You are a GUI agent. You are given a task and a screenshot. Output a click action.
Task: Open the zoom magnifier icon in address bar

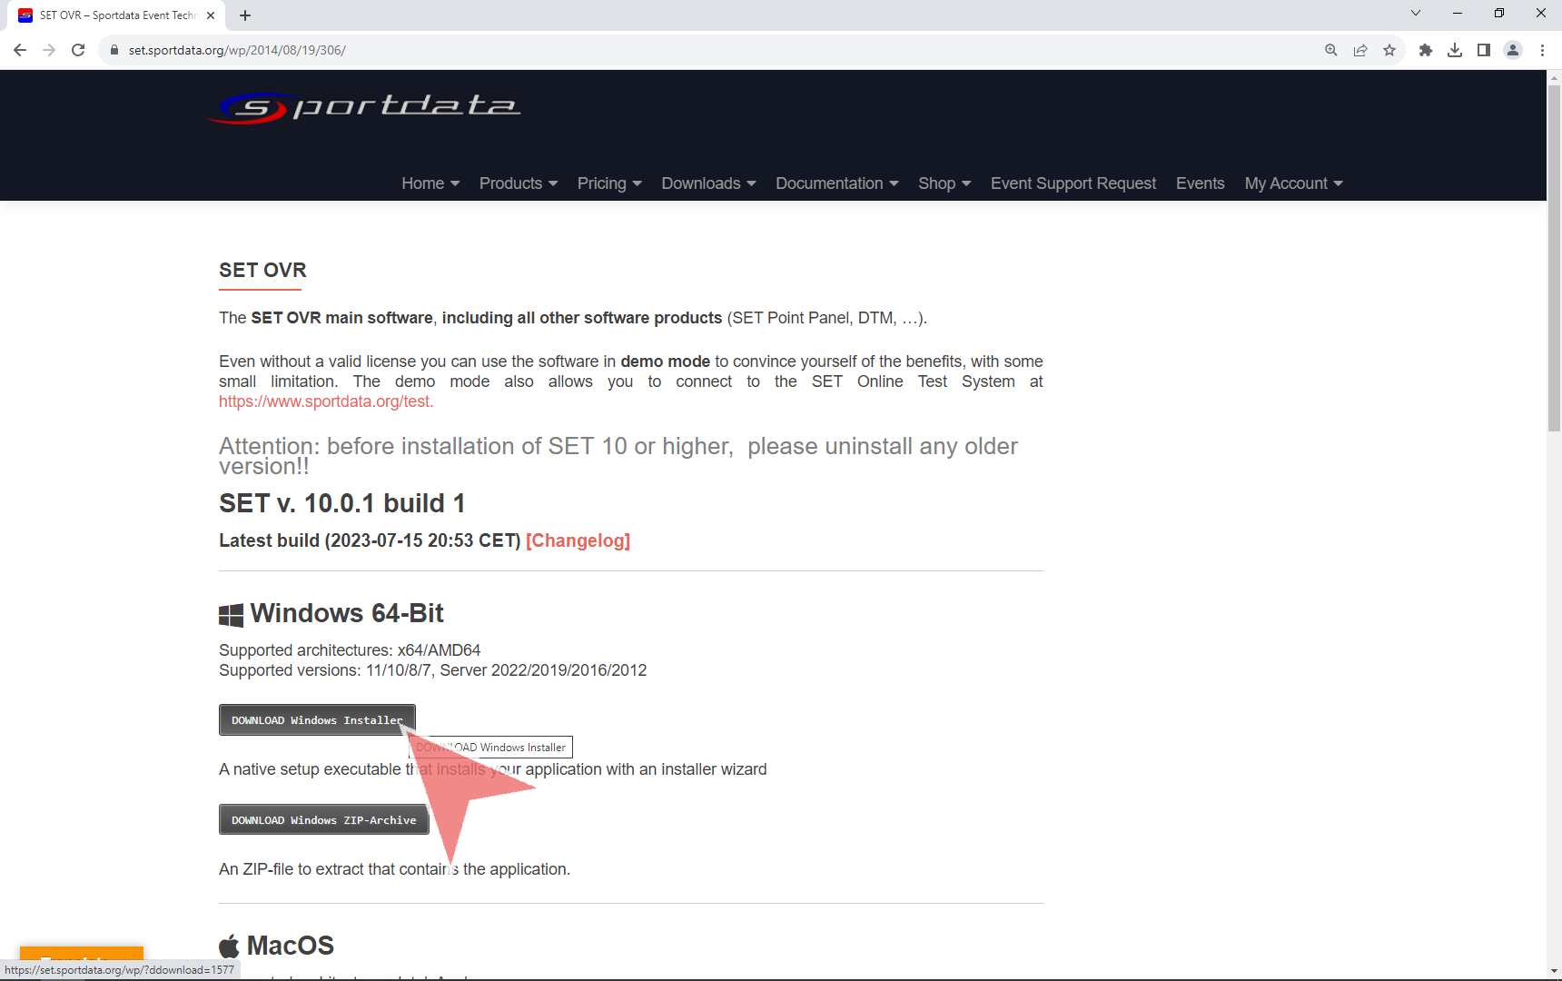click(1331, 50)
